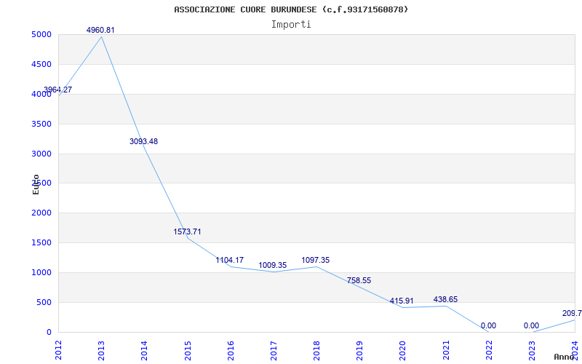
Task: Click the 0 y-axis tick label
Action: (49, 332)
